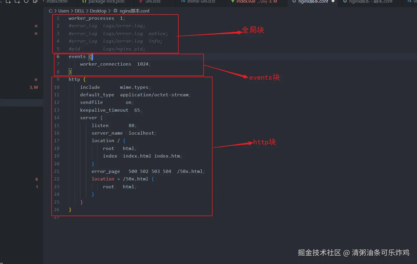Click the gear icon in the breadcrumb
The image size is (417, 264).
(115, 11)
